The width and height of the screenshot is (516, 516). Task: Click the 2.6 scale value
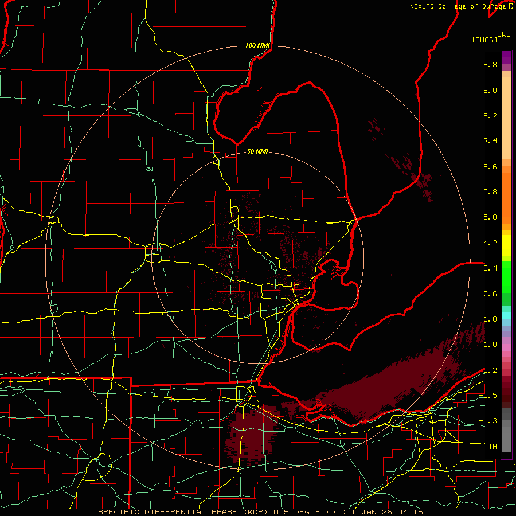click(x=490, y=294)
